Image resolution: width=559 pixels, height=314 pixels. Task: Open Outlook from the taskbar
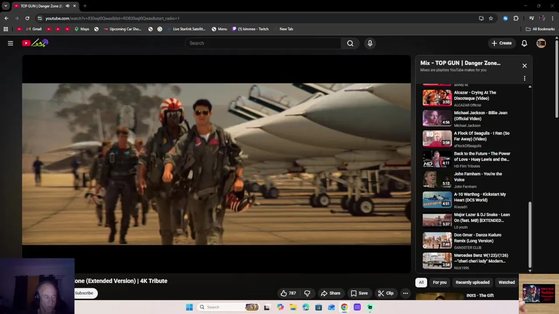click(x=331, y=307)
